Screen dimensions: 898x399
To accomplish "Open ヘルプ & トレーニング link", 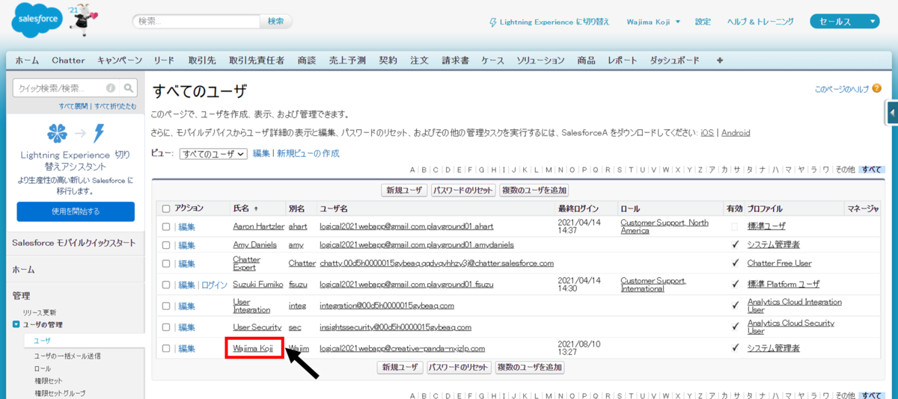I will tap(760, 22).
